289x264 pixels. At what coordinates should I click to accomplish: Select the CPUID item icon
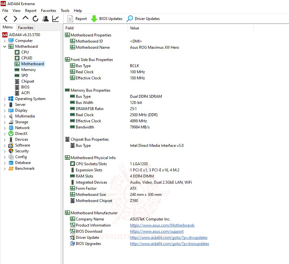click(17, 58)
